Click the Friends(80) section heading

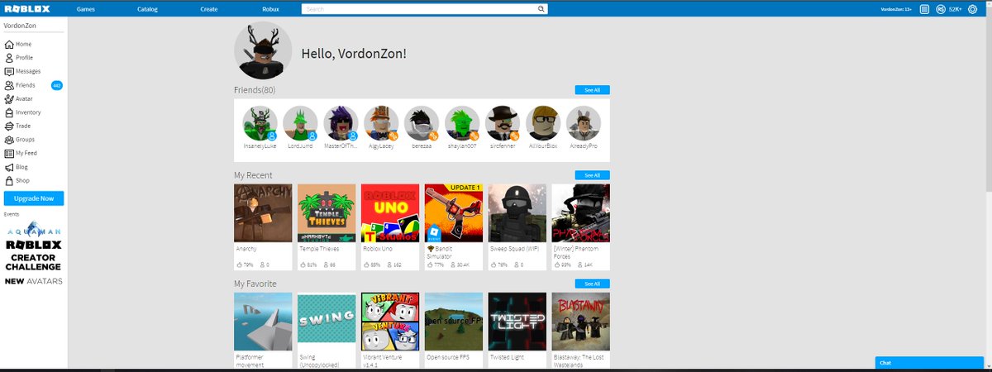[x=255, y=89]
